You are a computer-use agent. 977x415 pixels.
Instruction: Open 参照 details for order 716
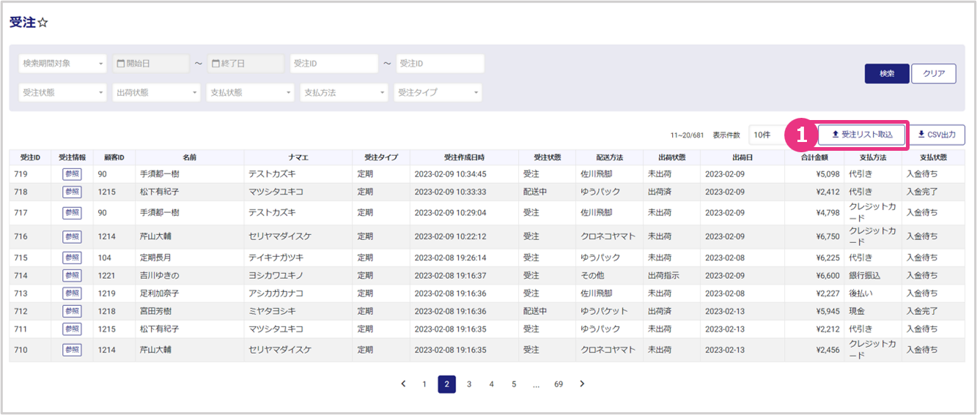[72, 236]
